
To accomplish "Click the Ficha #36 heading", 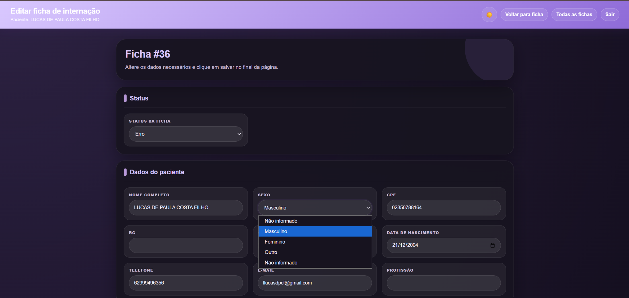I will tap(147, 54).
